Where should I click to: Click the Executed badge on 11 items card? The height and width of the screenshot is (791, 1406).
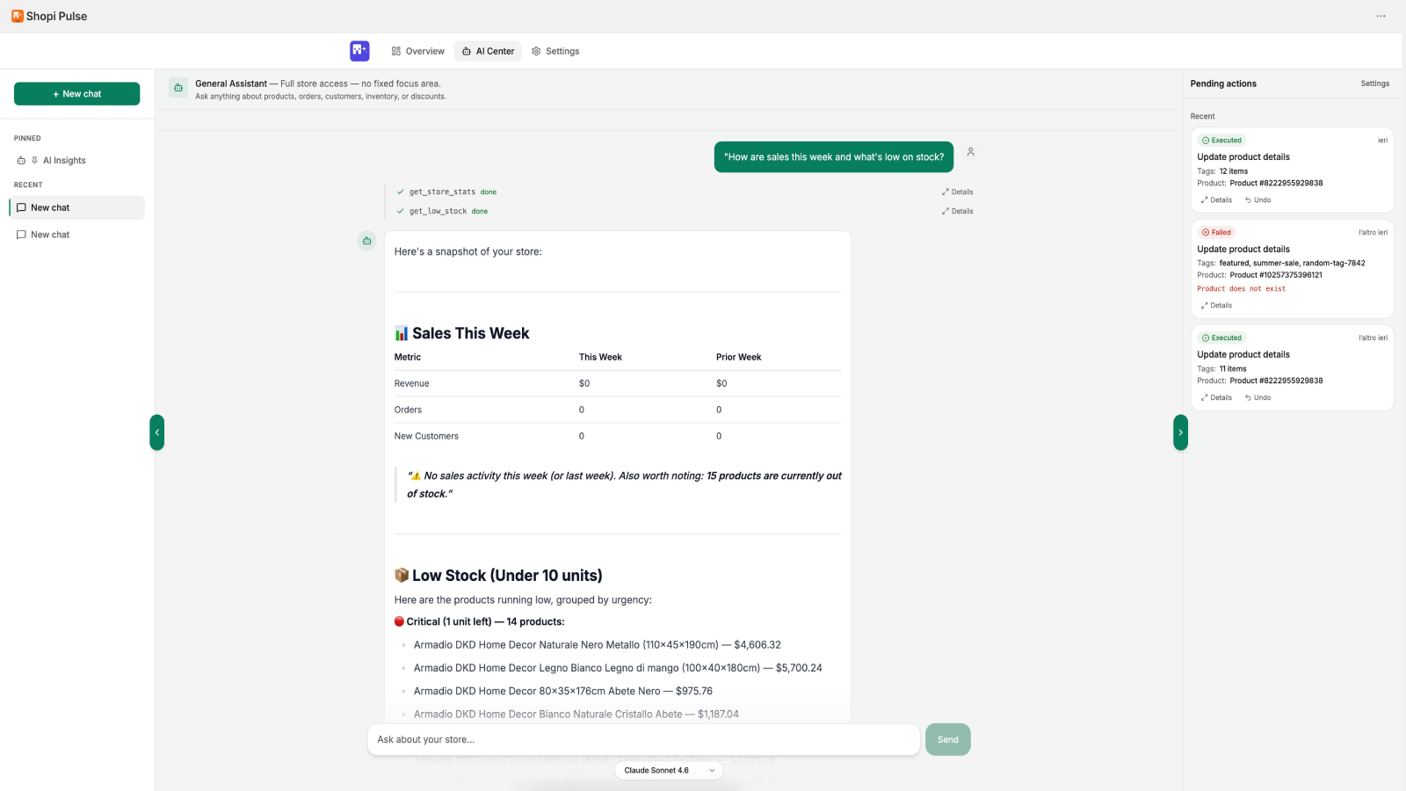(1221, 337)
